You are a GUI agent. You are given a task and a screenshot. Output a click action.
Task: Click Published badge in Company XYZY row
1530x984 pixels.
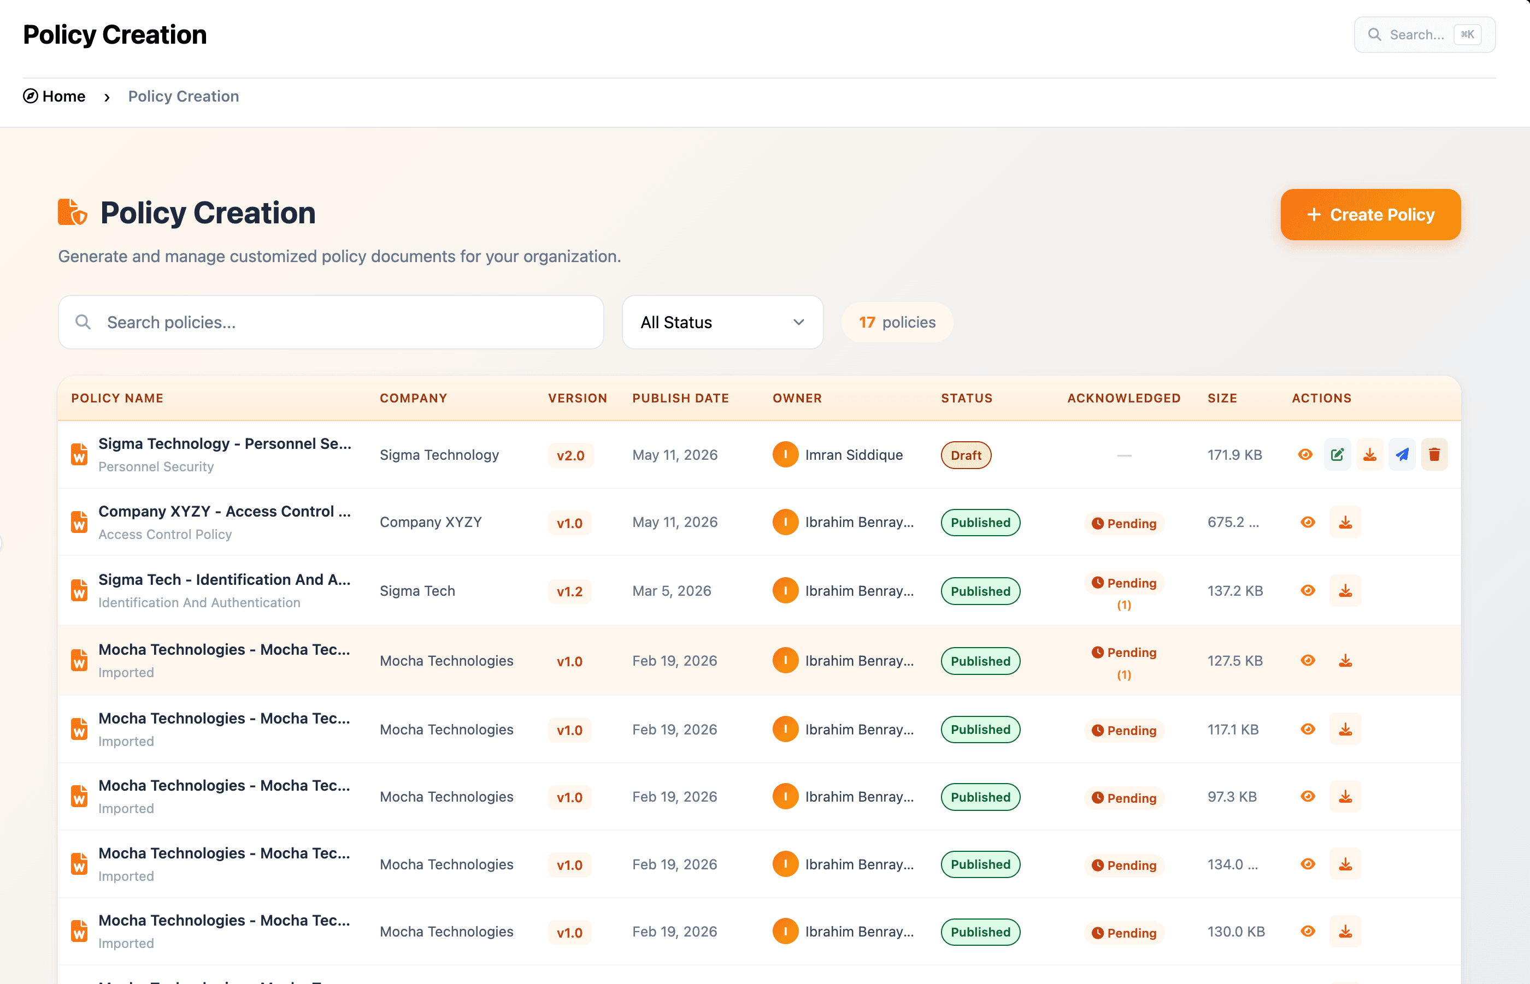click(980, 522)
